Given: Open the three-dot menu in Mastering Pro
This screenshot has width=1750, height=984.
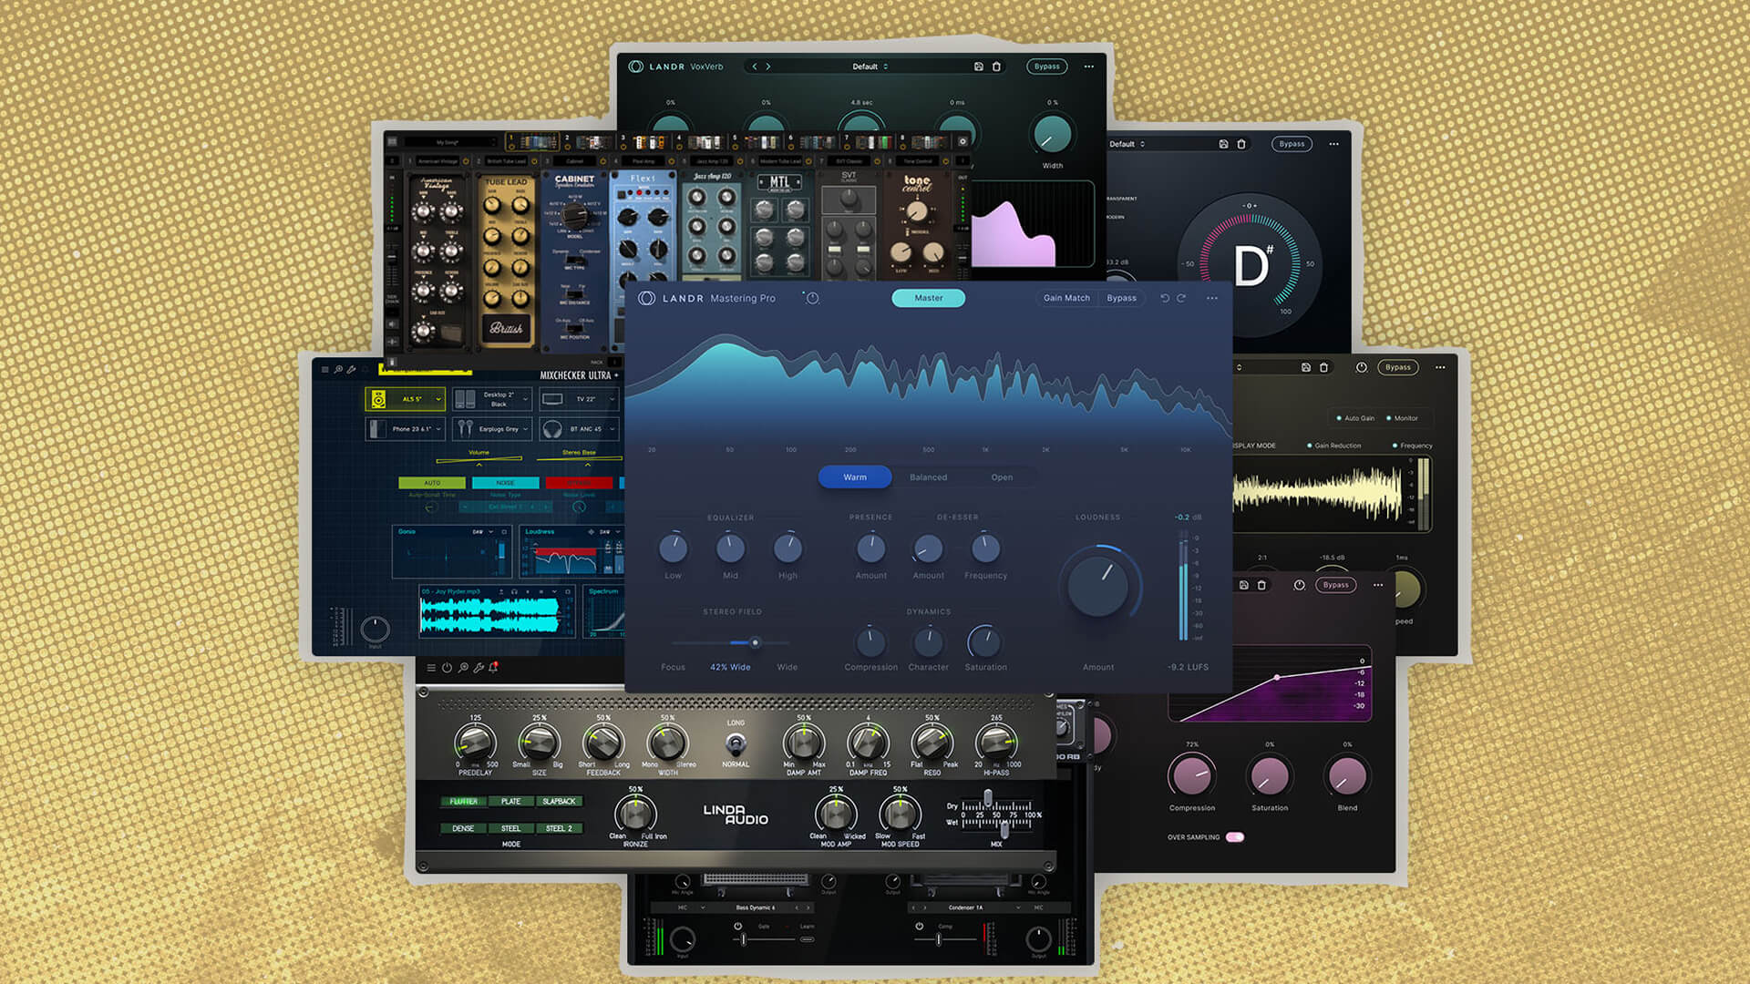Looking at the screenshot, I should [1212, 298].
